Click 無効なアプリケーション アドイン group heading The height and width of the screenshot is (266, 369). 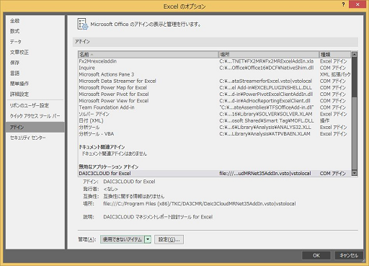[109, 167]
